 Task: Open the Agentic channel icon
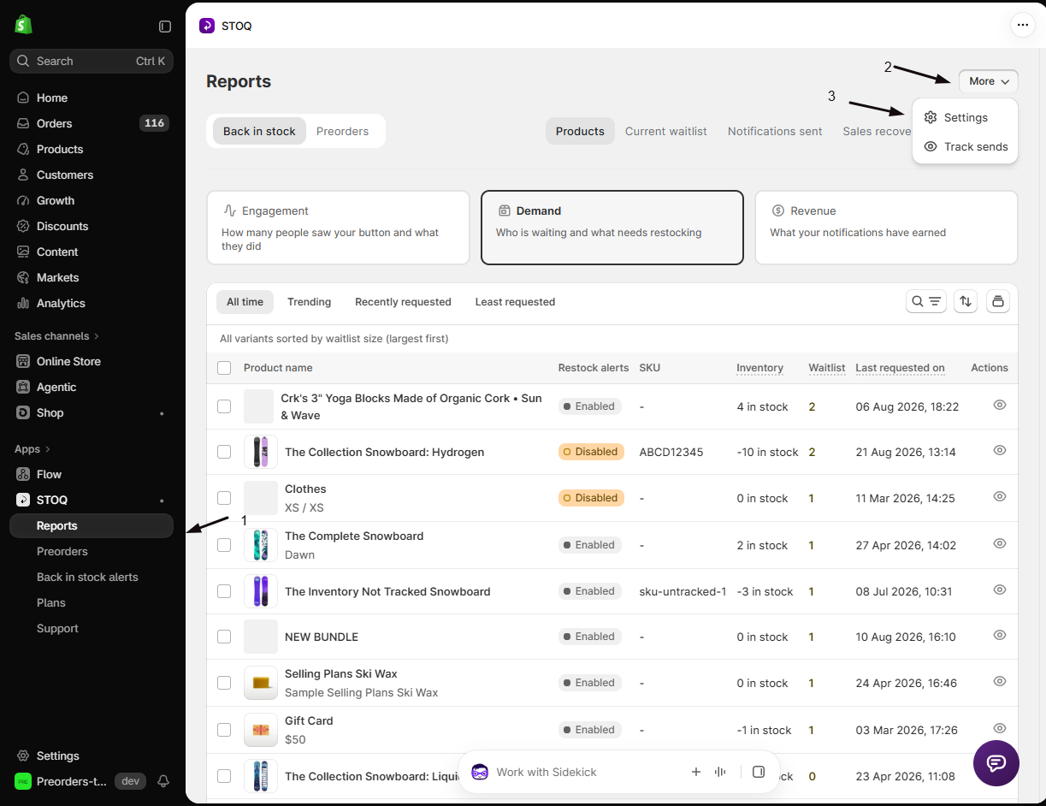tap(23, 387)
